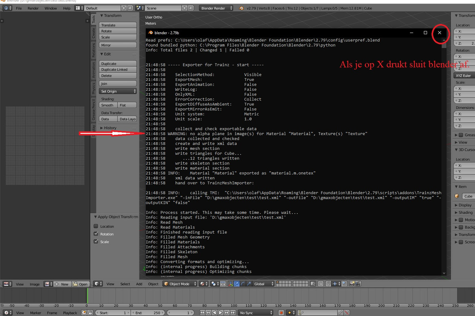
Task: Toggle automatic keyframe record button
Action: (x=281, y=312)
